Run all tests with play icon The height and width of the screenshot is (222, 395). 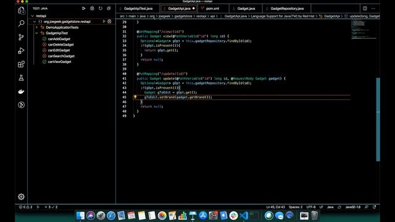click(84, 8)
